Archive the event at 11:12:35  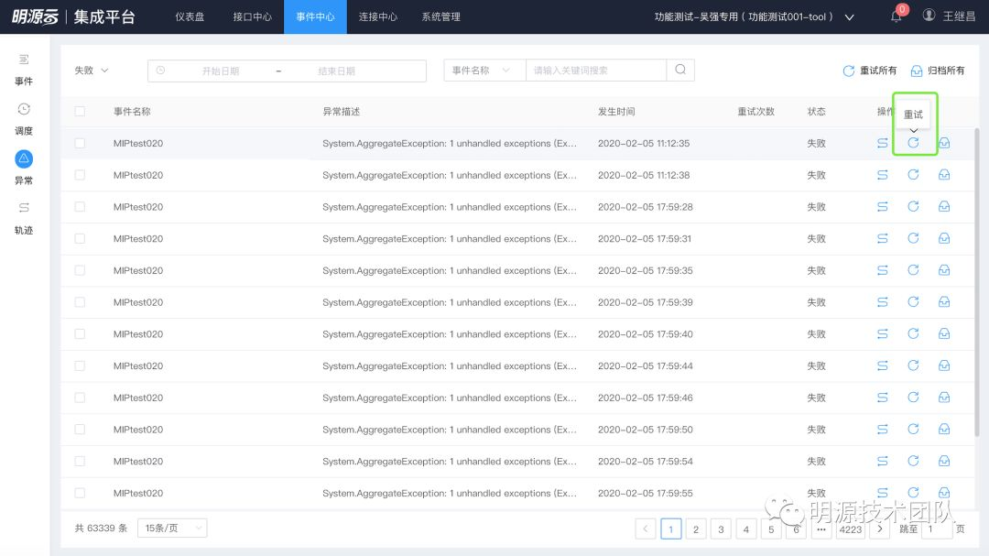944,143
